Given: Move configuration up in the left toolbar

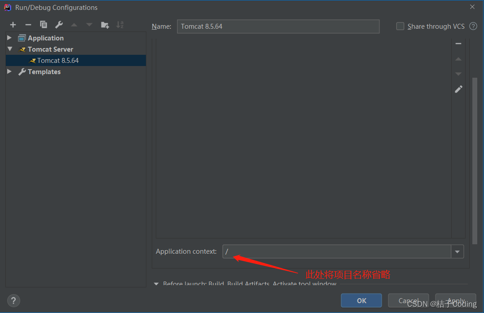Looking at the screenshot, I should click(x=74, y=25).
